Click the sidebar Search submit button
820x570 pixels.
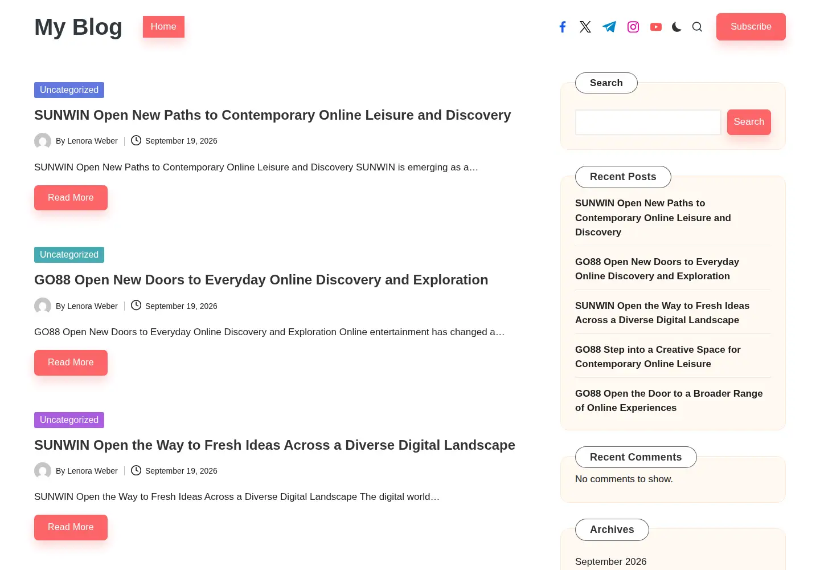point(749,122)
